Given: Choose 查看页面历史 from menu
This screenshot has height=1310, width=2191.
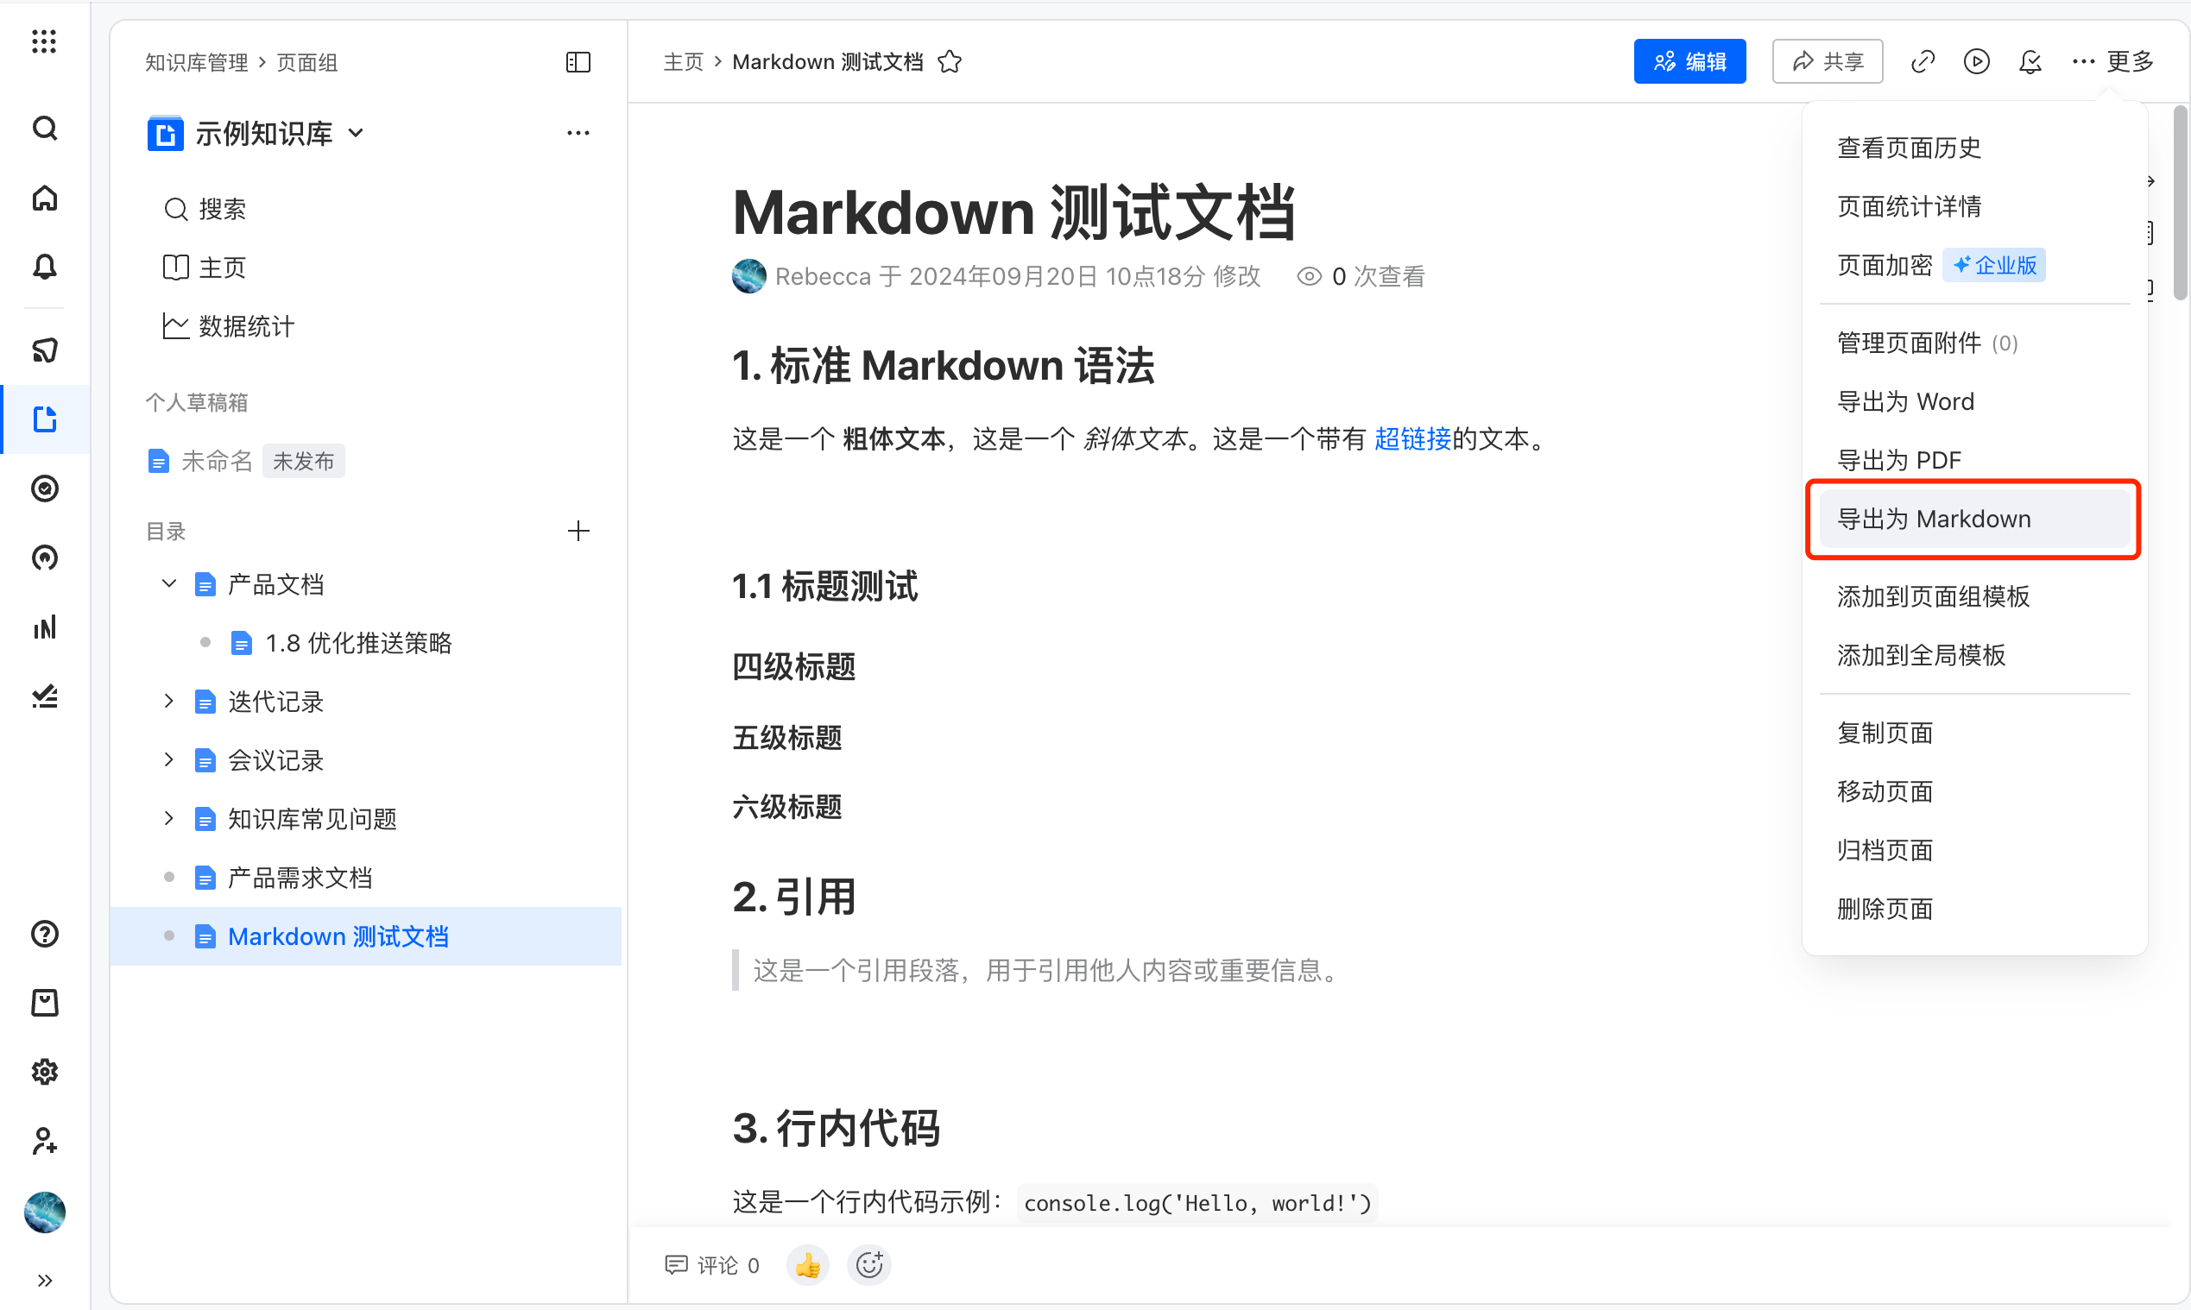Looking at the screenshot, I should pyautogui.click(x=1974, y=148).
